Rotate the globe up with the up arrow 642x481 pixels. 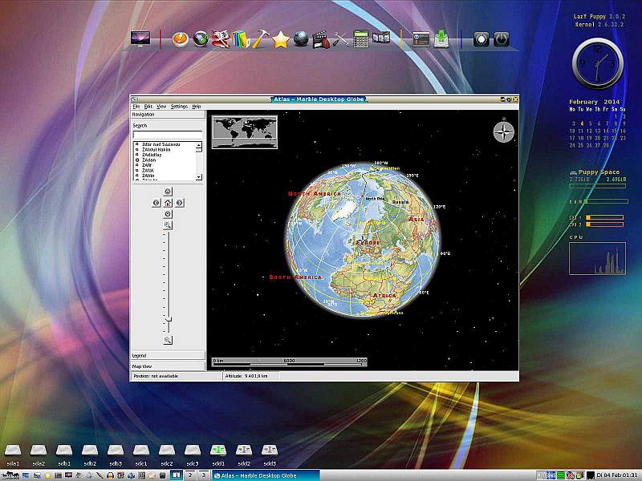(x=168, y=192)
